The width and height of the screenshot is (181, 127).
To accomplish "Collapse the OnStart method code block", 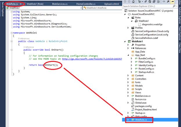I will [12, 50].
